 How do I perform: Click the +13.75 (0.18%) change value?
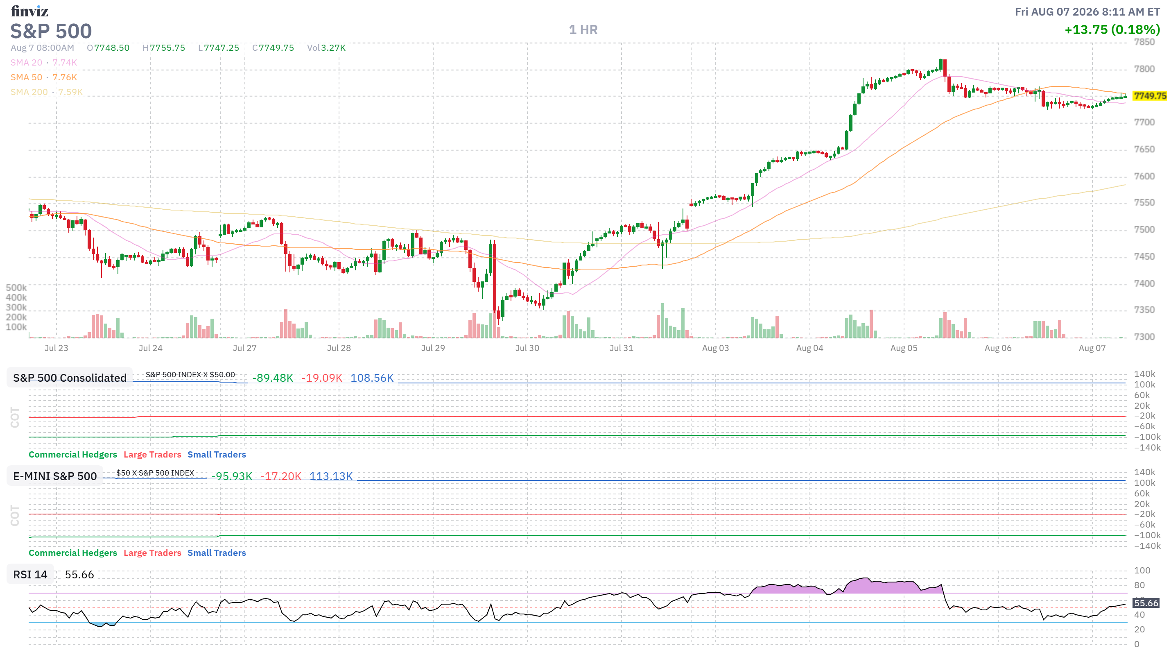point(1112,29)
